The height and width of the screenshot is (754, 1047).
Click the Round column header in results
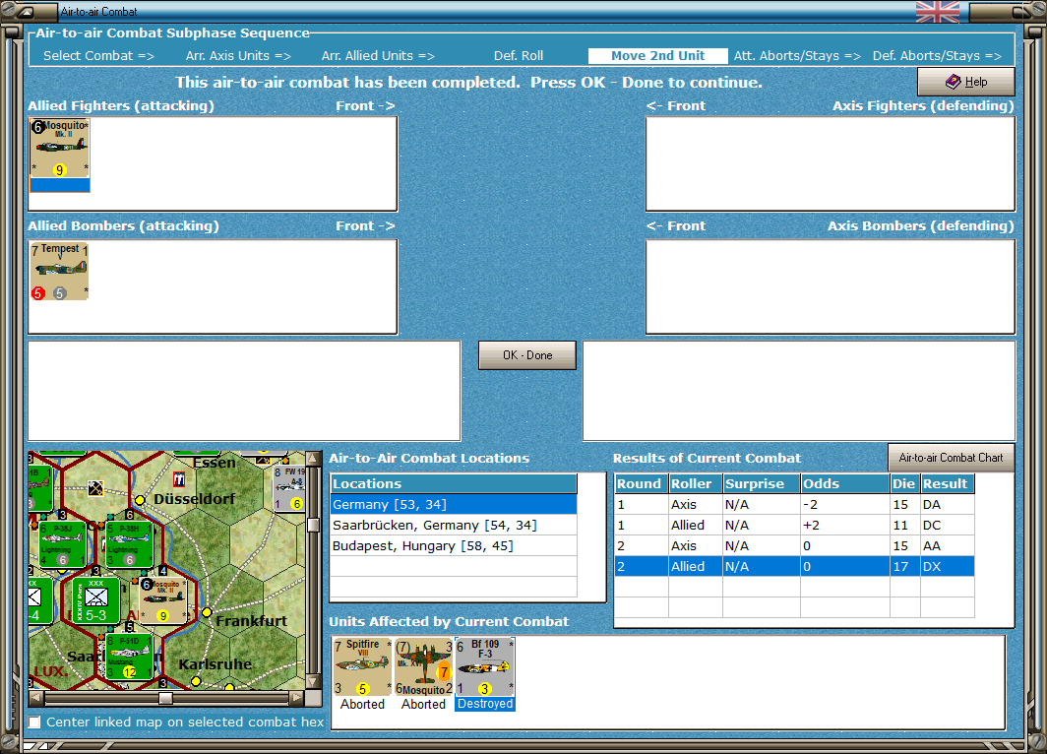641,483
